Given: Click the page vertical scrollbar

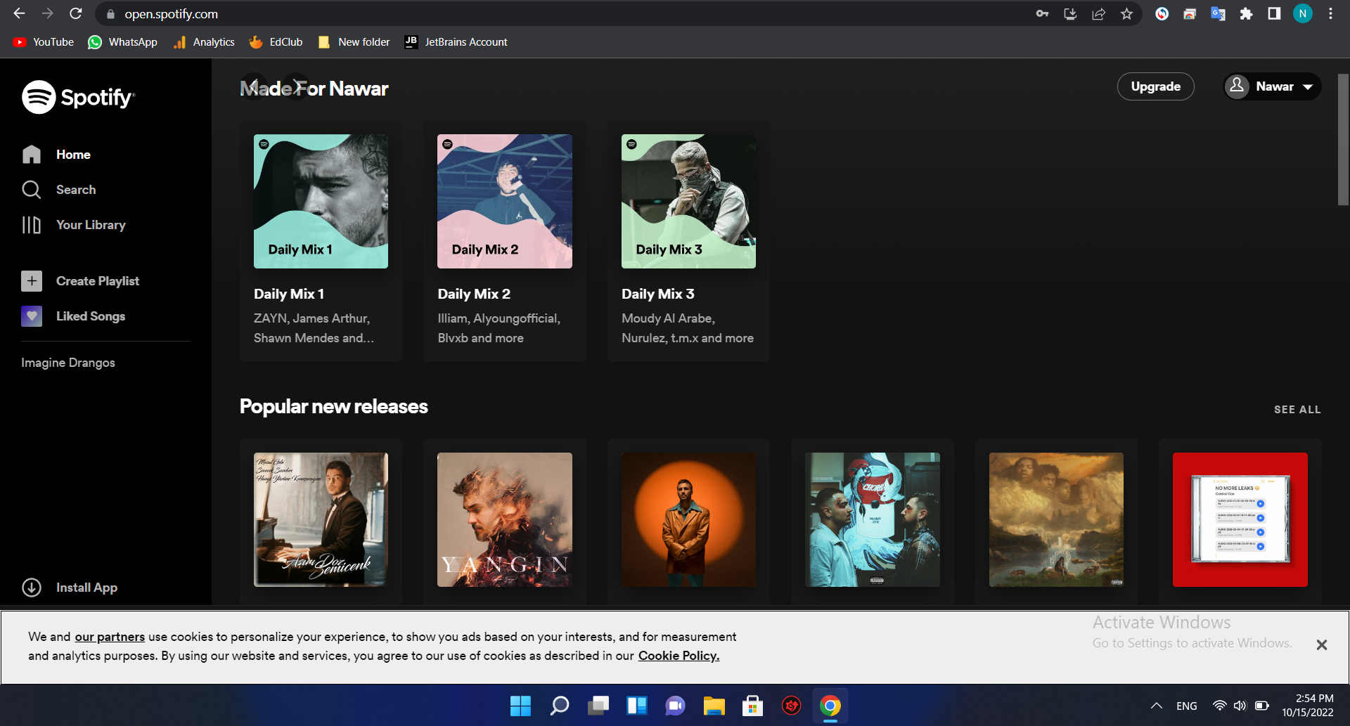Looking at the screenshot, I should 1342,141.
